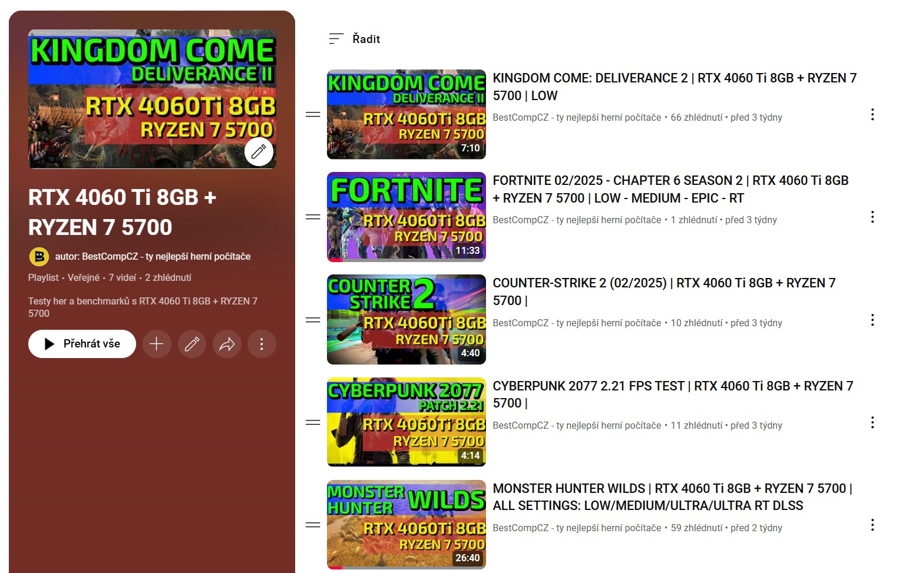
Task: Grab the drag handle for Fortnite video
Action: [x=313, y=217]
